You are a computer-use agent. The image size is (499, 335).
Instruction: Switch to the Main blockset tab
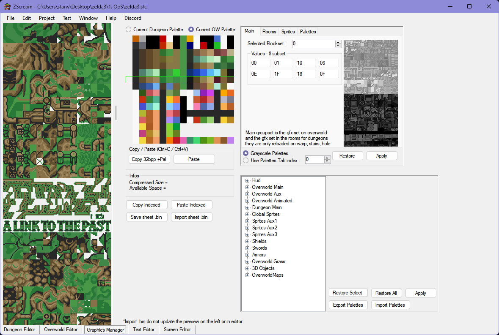250,31
